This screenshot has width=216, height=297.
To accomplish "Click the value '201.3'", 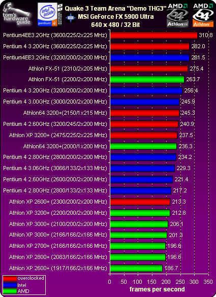I will (176, 235).
